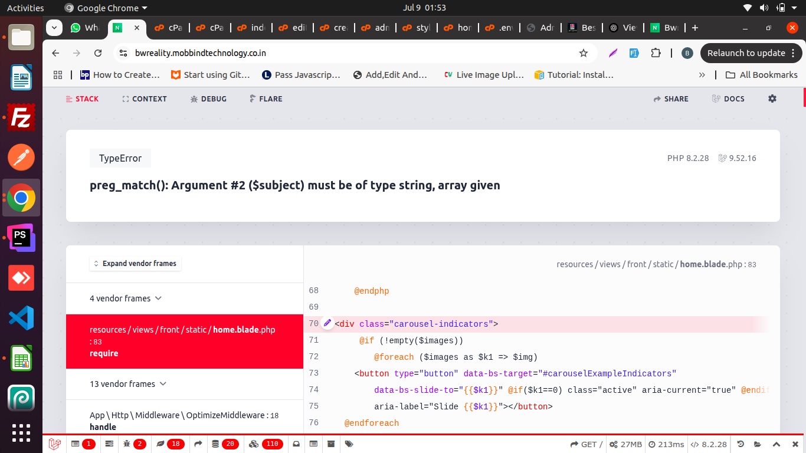Click Debugbar memory usage 27MB
The height and width of the screenshot is (453, 806).
tap(625, 444)
